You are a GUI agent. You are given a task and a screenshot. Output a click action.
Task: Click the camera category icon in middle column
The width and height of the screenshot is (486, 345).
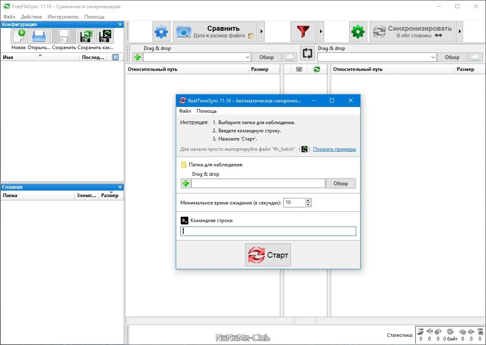[299, 69]
